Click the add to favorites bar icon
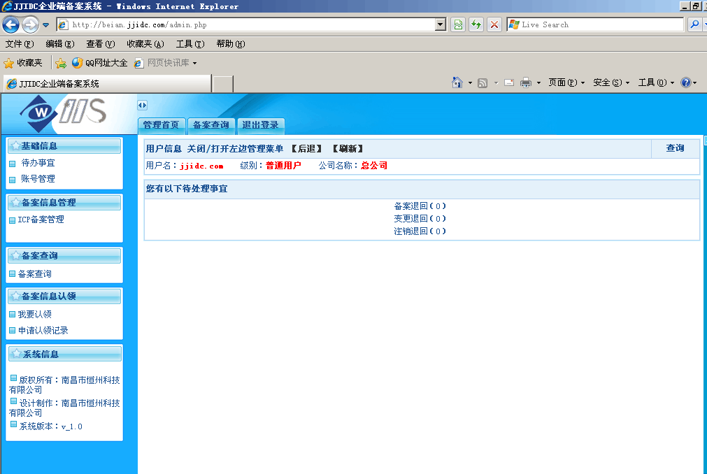The height and width of the screenshot is (474, 707). (61, 63)
